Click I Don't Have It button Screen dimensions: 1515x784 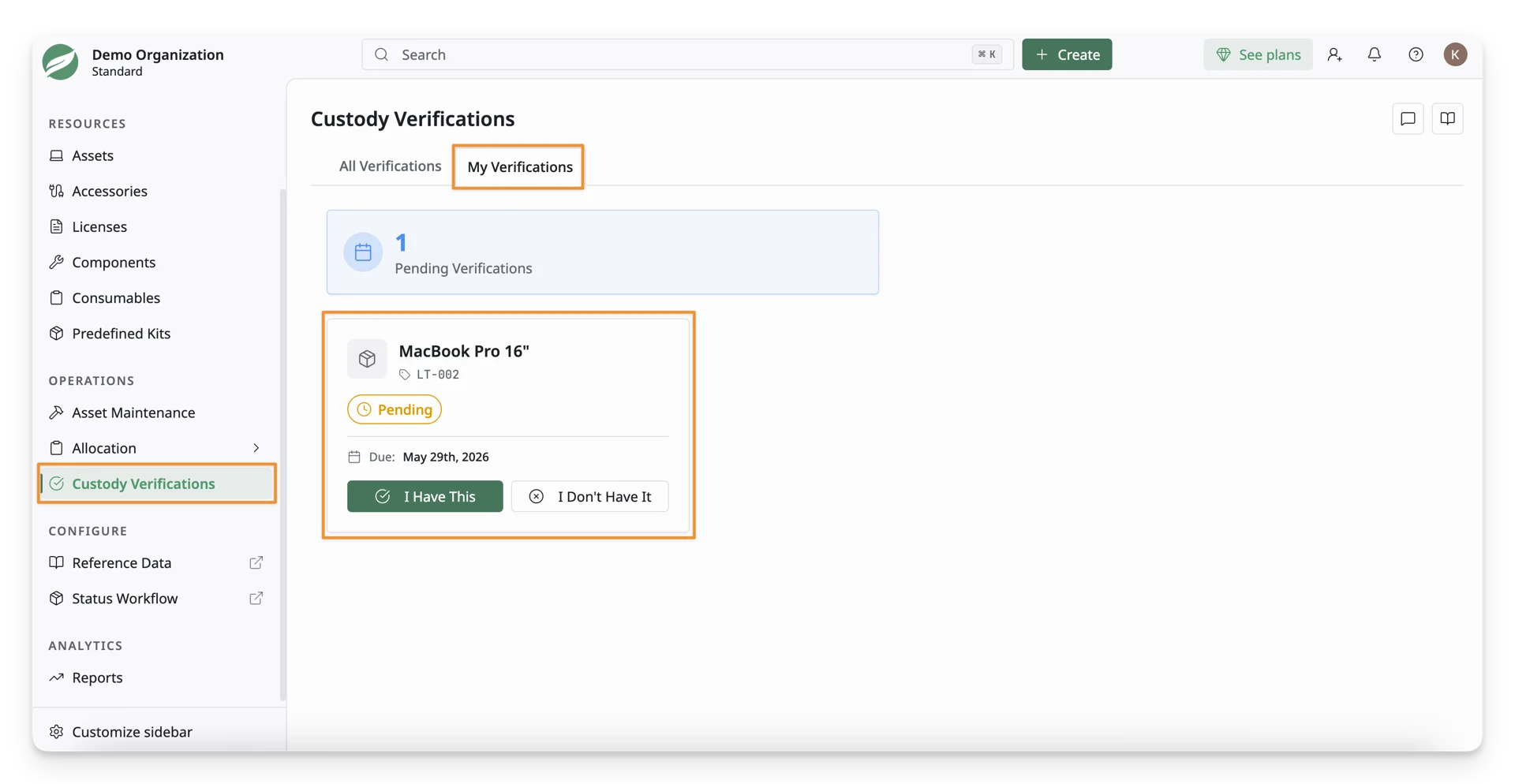[589, 496]
